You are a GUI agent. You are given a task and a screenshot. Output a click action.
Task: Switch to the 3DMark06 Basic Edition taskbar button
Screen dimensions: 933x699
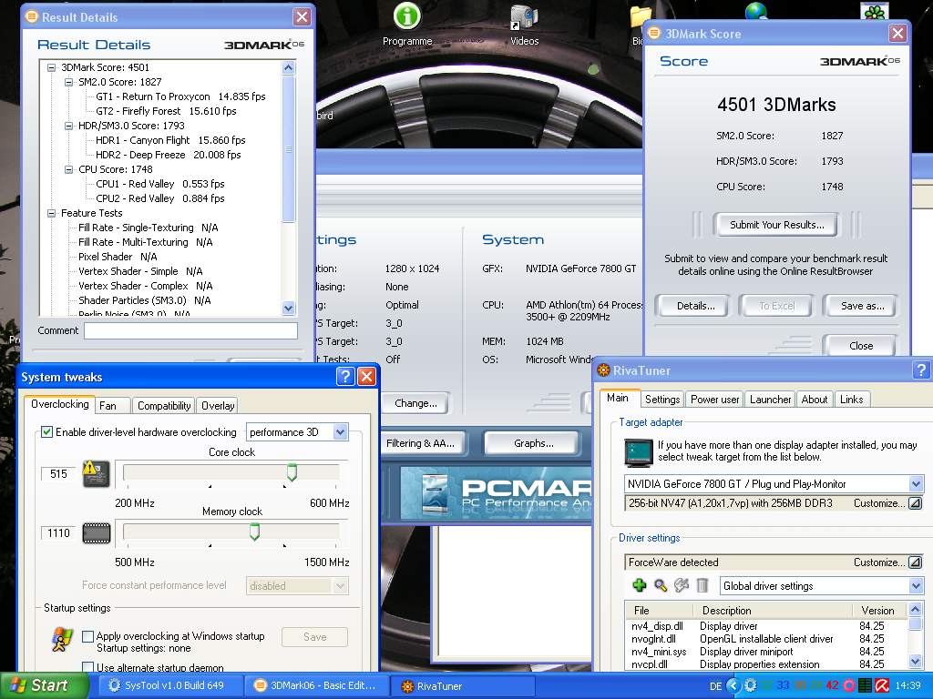pyautogui.click(x=316, y=685)
